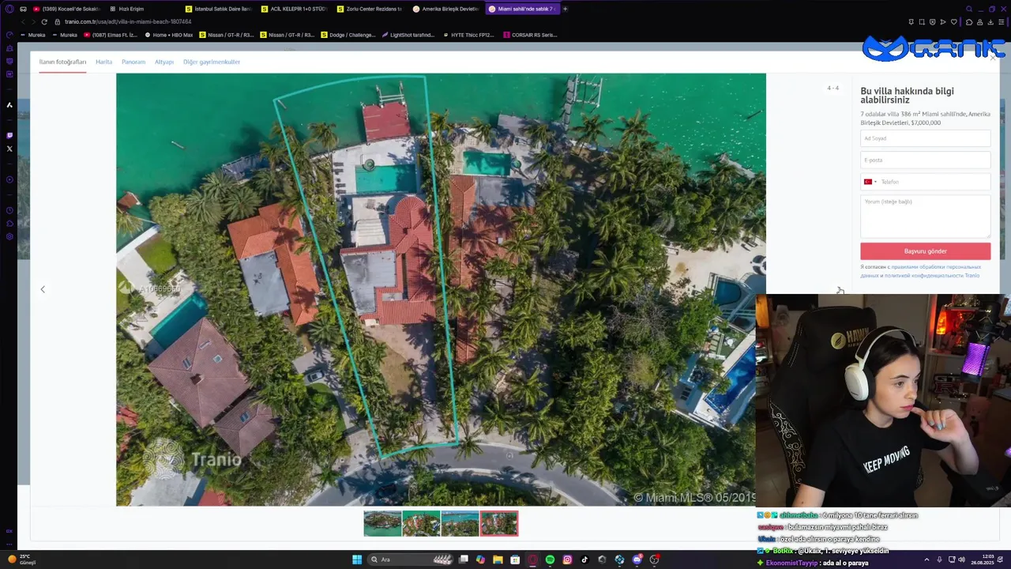Click the address bar URL
This screenshot has width=1011, height=569.
coord(128,22)
